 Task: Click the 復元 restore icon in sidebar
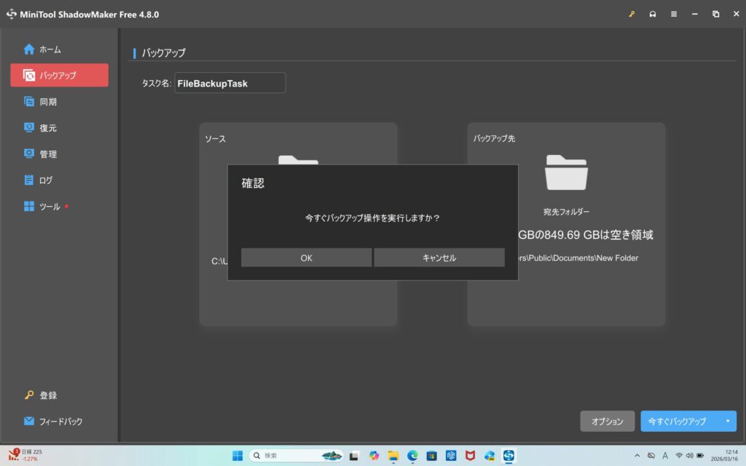(29, 128)
